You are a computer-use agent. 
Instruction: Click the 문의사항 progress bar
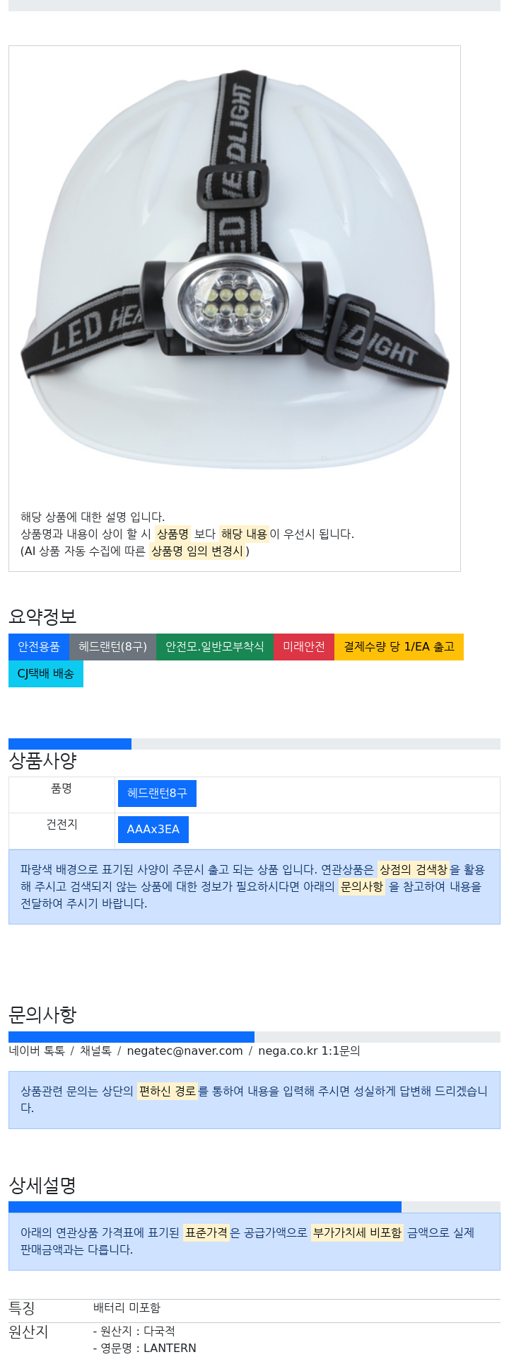pos(255,1037)
